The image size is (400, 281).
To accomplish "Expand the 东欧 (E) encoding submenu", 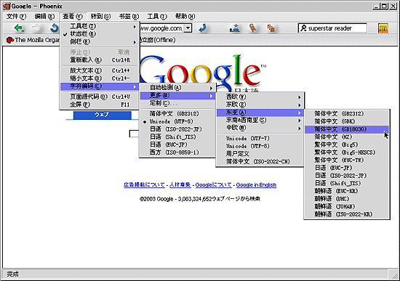I will click(260, 105).
